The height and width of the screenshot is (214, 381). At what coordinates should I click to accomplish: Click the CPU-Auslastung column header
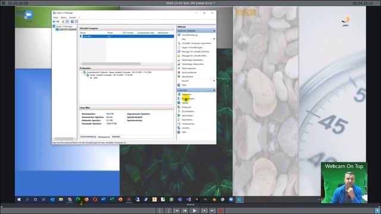[129, 33]
